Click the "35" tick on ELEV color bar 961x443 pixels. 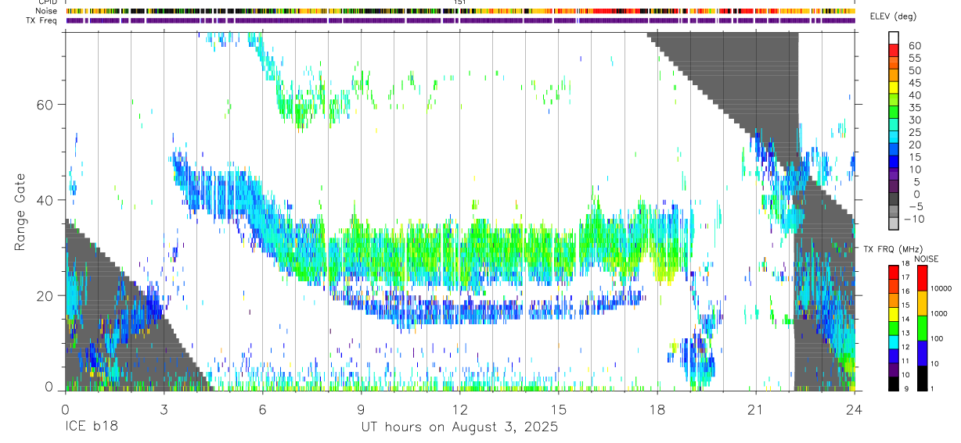coord(914,107)
